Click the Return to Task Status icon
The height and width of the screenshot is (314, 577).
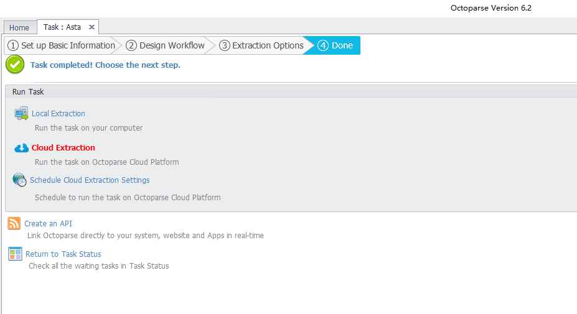pos(15,254)
